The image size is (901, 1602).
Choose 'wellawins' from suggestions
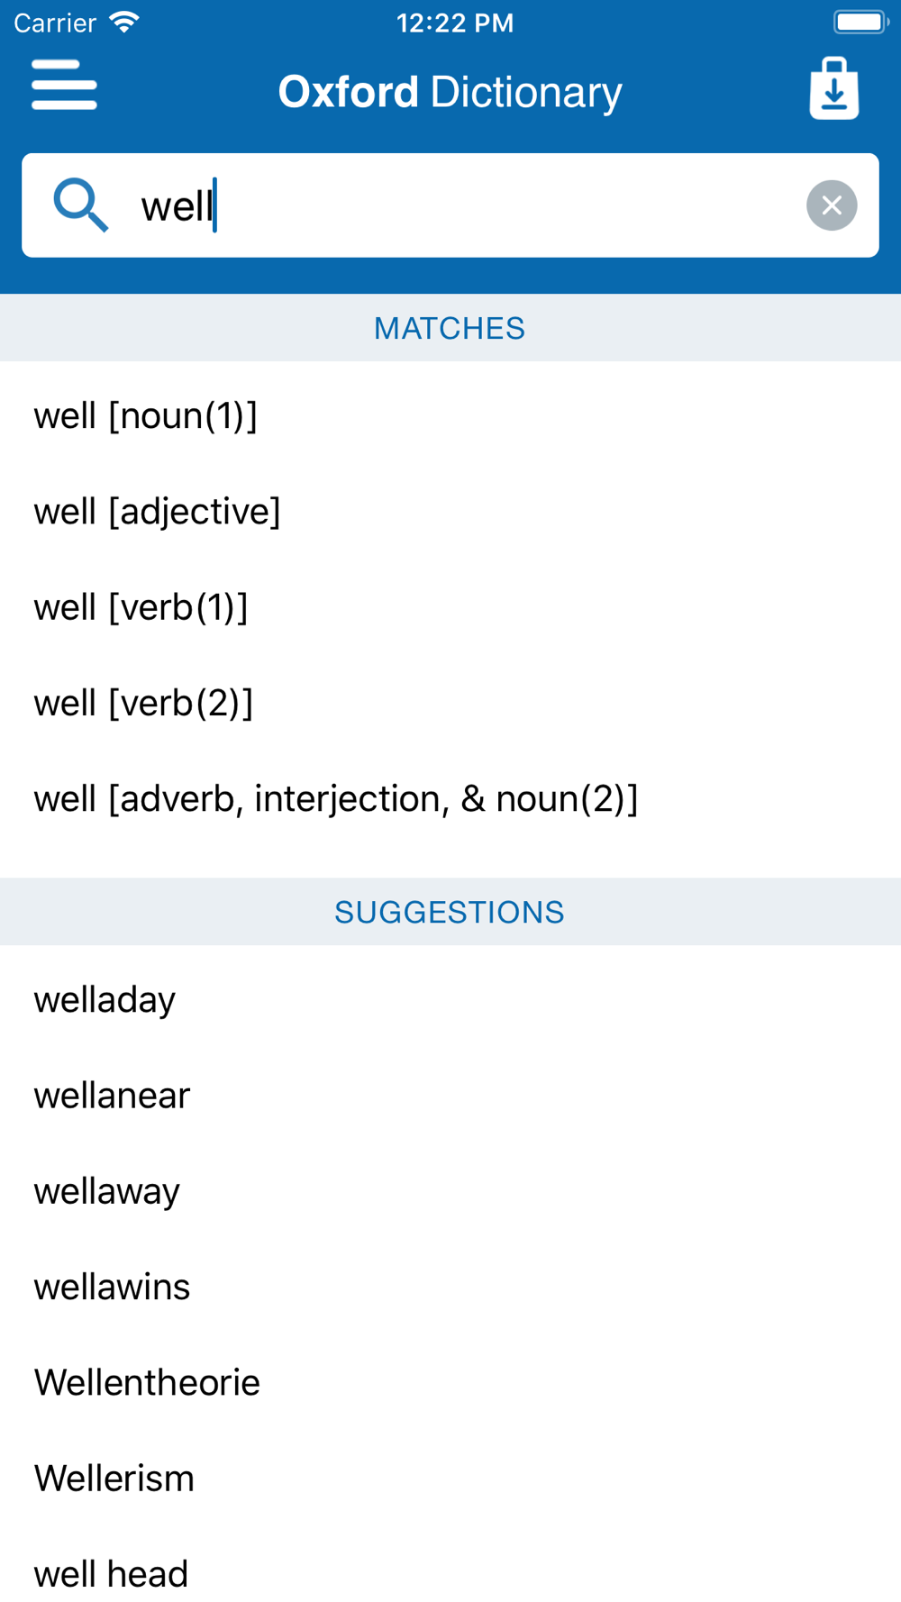(x=450, y=1286)
